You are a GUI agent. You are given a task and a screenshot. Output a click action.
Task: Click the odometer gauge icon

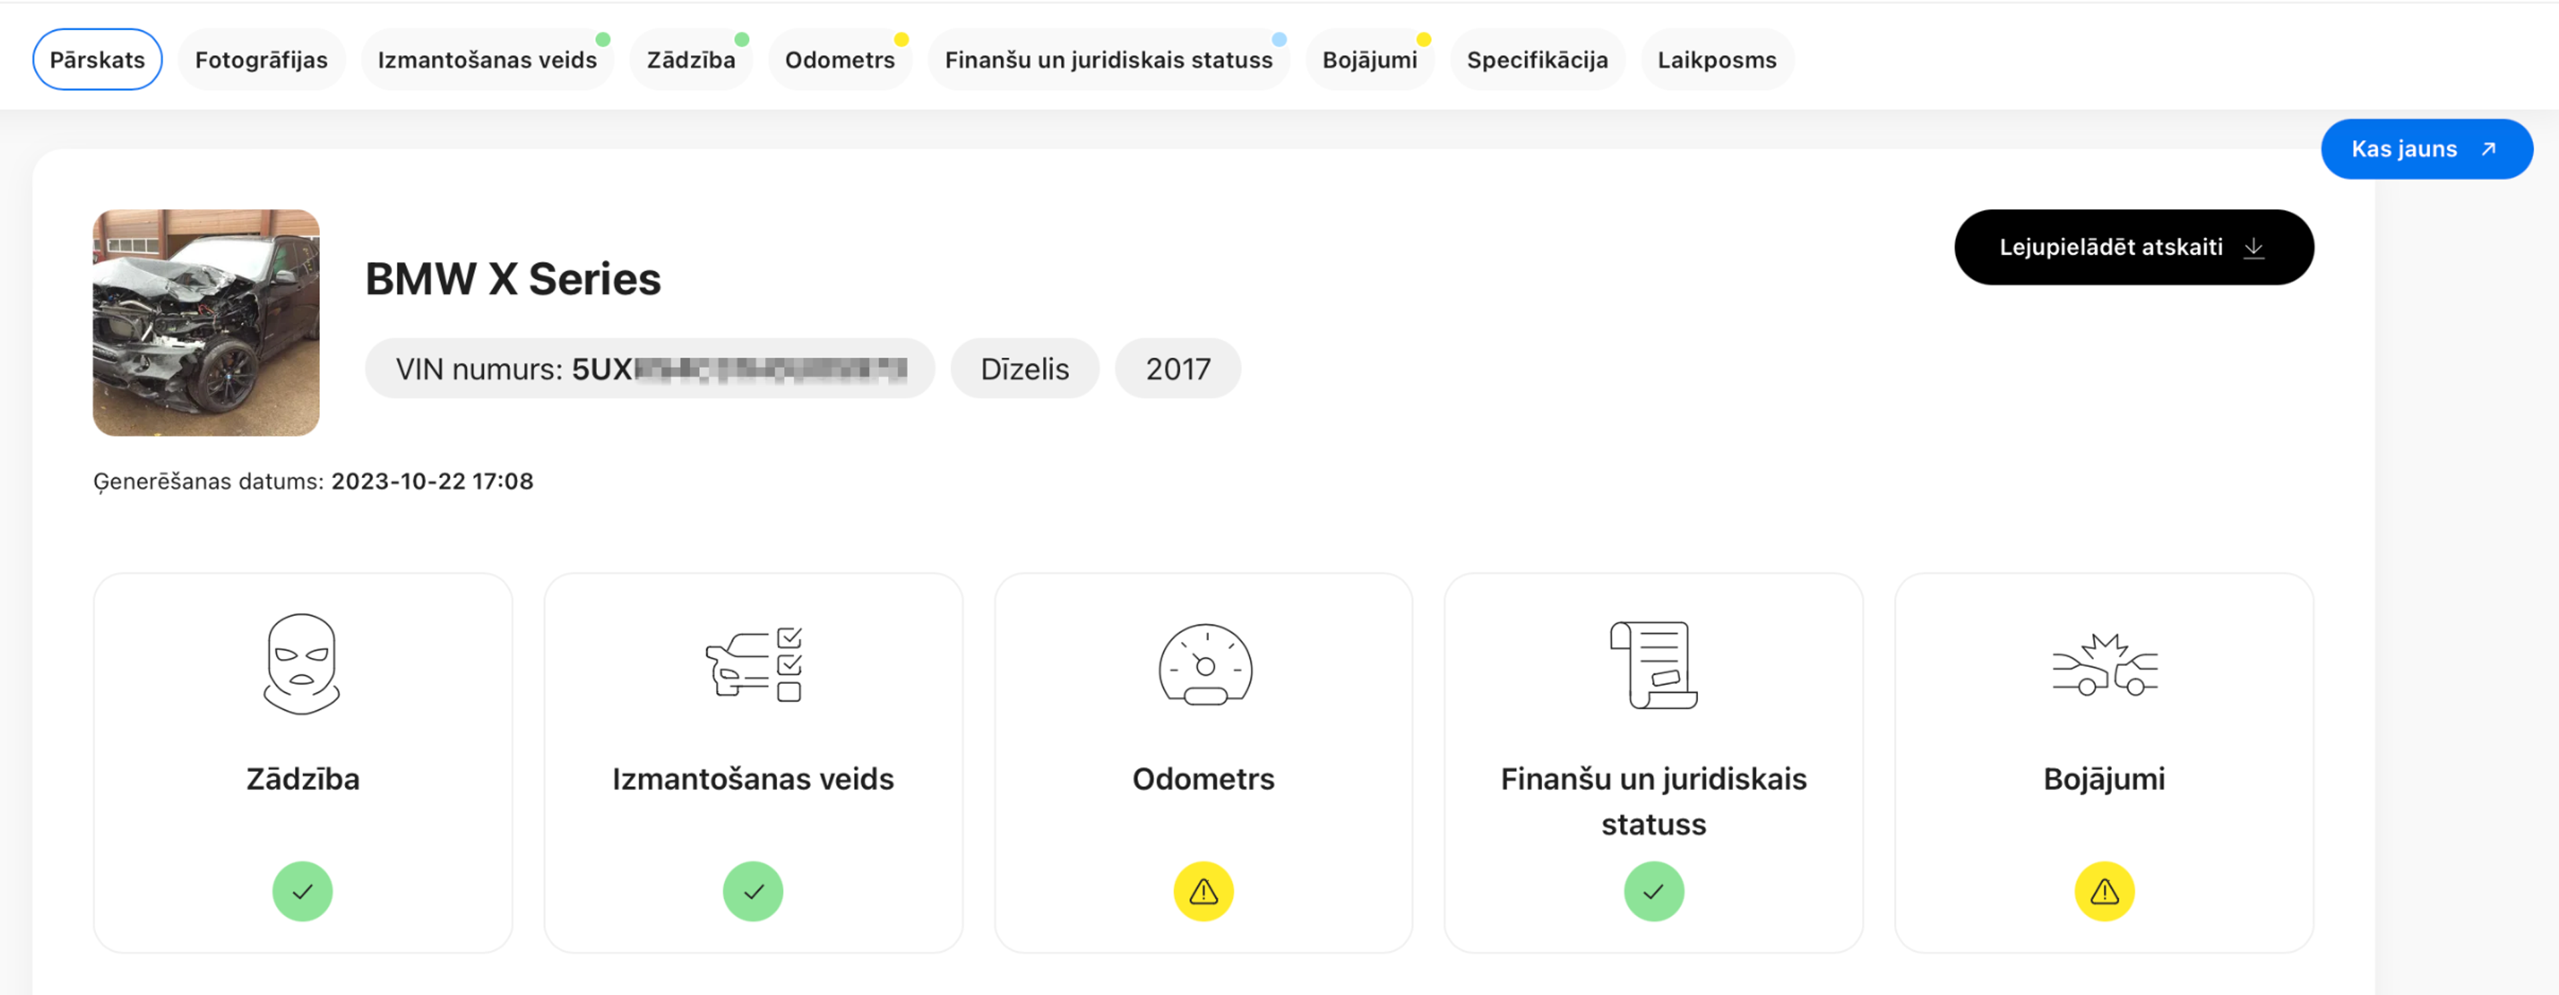coord(1204,663)
